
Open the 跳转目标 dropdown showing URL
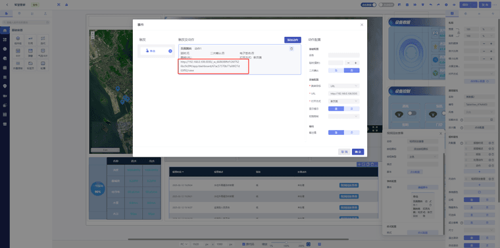pyautogui.click(x=343, y=86)
